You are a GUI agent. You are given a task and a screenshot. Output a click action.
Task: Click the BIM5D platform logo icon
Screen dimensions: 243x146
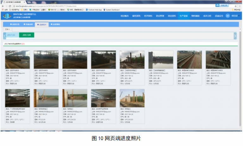click(7, 16)
